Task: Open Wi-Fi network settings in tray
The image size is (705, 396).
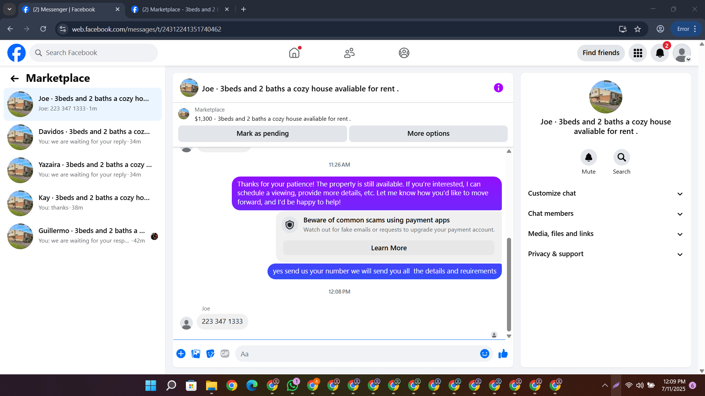Action: click(629, 385)
